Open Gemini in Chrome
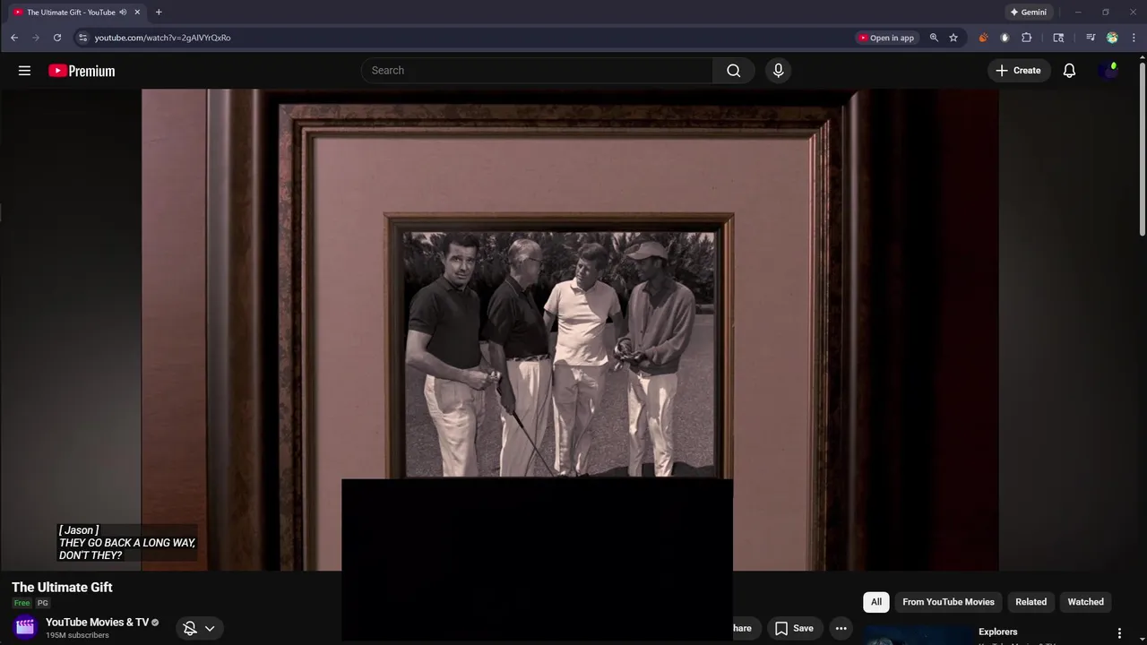This screenshot has width=1147, height=645. pyautogui.click(x=1029, y=13)
